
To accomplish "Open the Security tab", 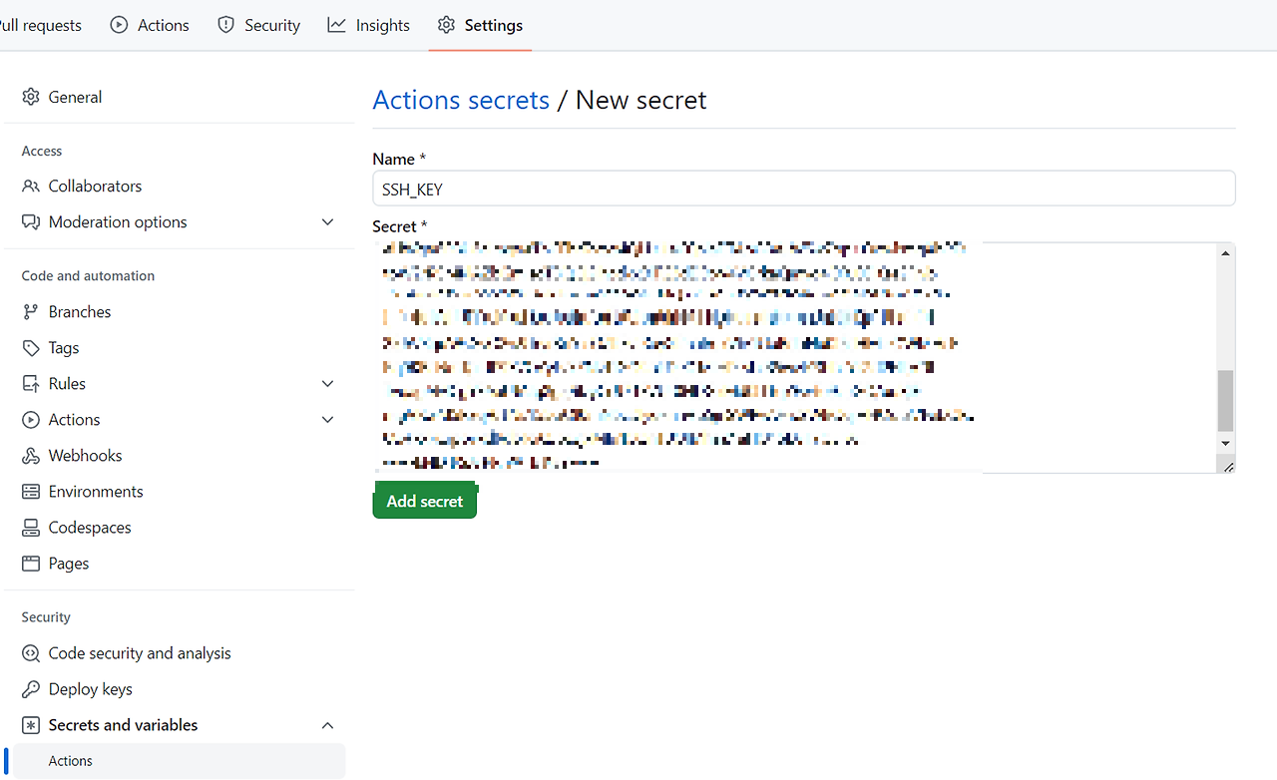I will (258, 25).
